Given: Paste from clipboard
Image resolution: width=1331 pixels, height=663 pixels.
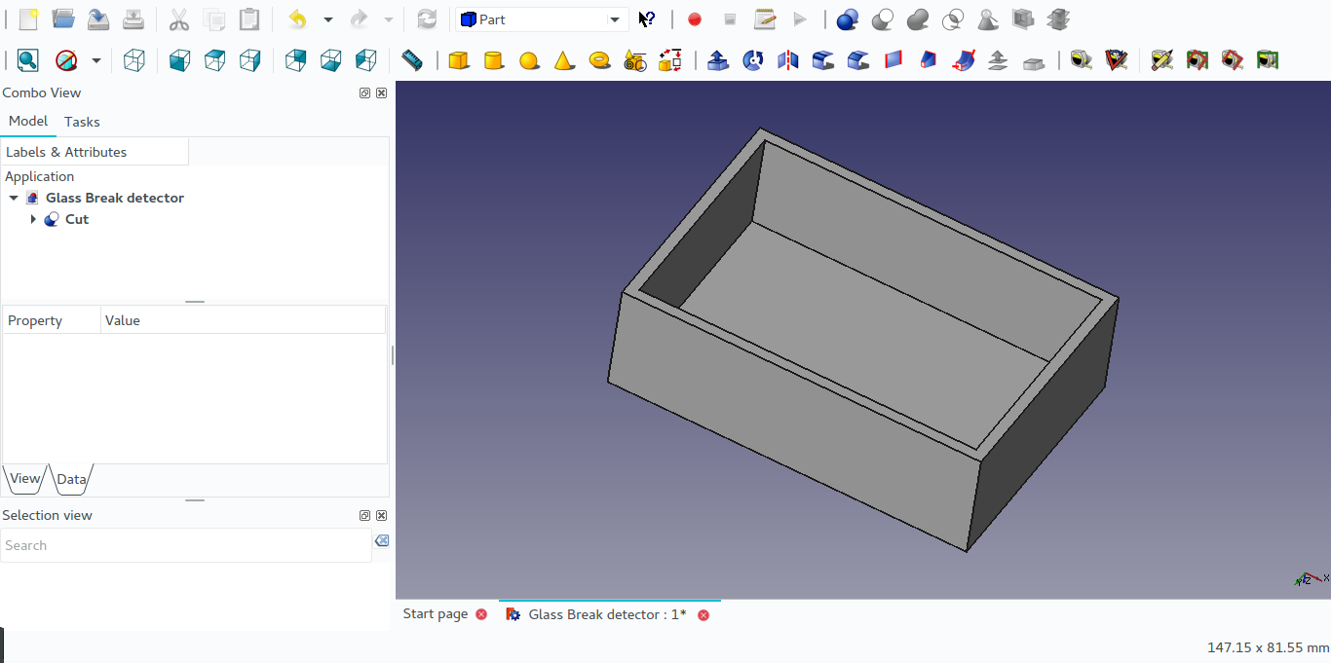Looking at the screenshot, I should [249, 19].
